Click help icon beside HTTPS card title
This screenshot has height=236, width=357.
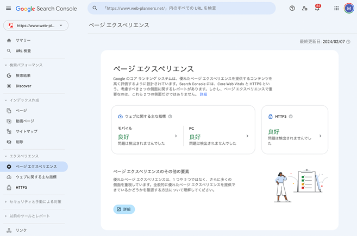pos(291,117)
